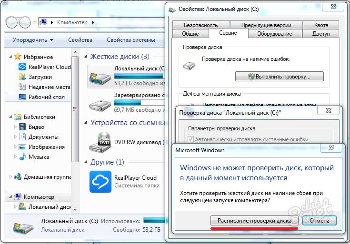Click the Свойства window title icon

[x=172, y=10]
